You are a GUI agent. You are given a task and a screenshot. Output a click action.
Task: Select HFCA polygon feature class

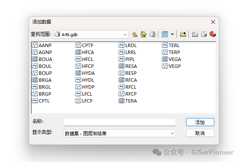85,52
